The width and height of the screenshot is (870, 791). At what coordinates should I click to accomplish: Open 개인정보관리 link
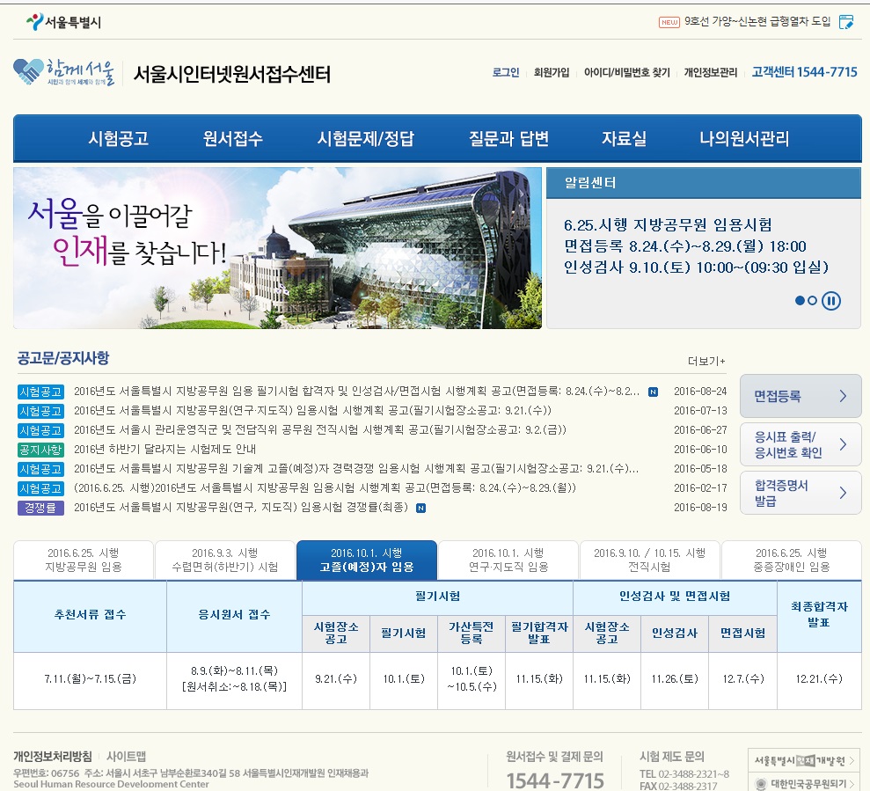[710, 72]
